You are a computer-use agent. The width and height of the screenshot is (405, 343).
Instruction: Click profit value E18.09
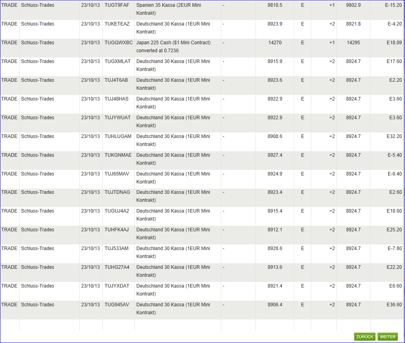[394, 43]
